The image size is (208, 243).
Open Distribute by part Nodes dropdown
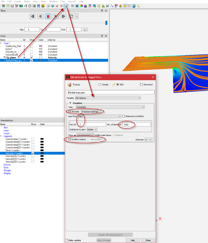click(92, 129)
